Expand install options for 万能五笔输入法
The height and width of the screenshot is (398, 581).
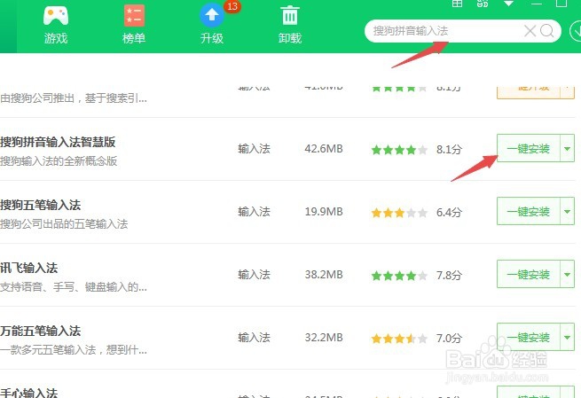[567, 338]
